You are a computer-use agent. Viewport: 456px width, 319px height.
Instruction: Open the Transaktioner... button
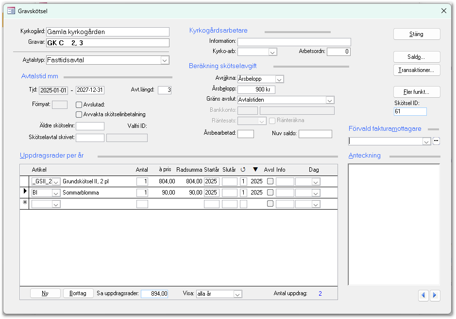click(417, 70)
